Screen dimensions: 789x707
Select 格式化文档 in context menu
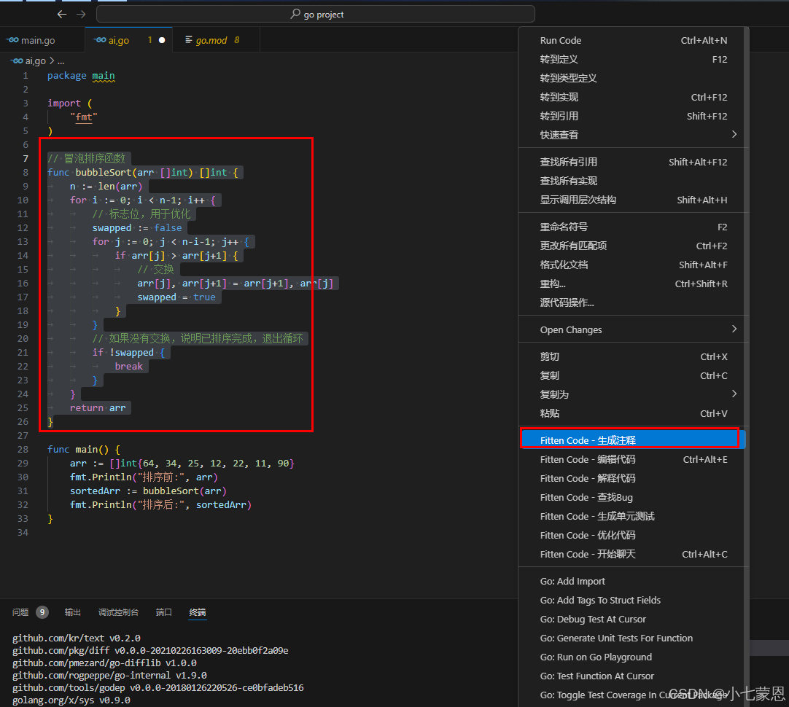click(564, 265)
